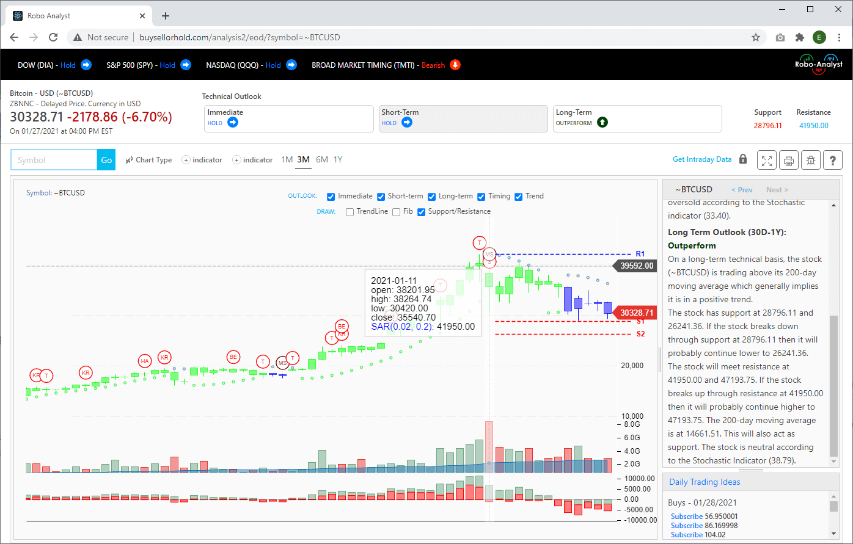This screenshot has width=853, height=544.
Task: Click the Support value 28796.11
Action: point(767,125)
